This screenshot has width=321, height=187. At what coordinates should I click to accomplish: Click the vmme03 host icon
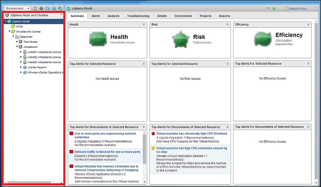point(25,62)
